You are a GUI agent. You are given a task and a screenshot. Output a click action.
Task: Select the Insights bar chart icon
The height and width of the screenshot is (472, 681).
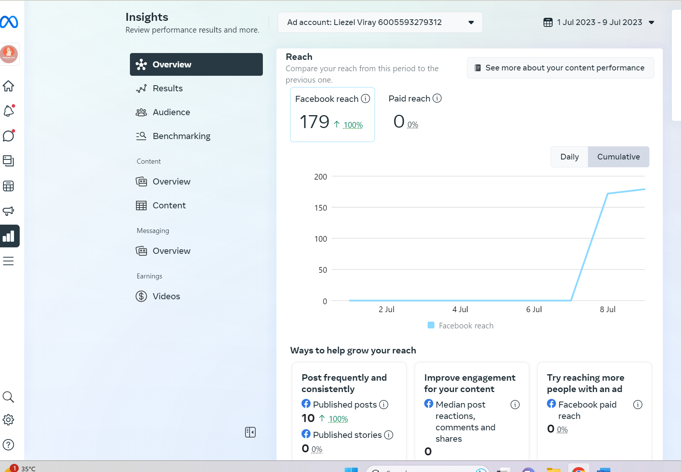tap(9, 236)
